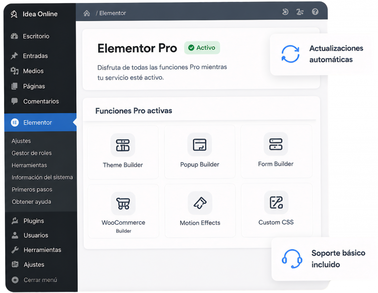The height and width of the screenshot is (293, 378).
Task: Click the Motion Effects label
Action: coord(200,223)
